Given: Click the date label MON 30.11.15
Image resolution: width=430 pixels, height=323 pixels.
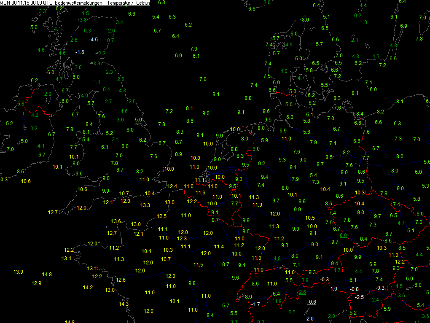Looking at the screenshot, I should coord(13,3).
